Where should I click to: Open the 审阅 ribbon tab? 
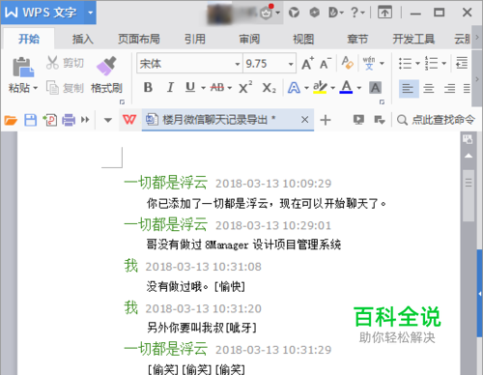point(249,39)
